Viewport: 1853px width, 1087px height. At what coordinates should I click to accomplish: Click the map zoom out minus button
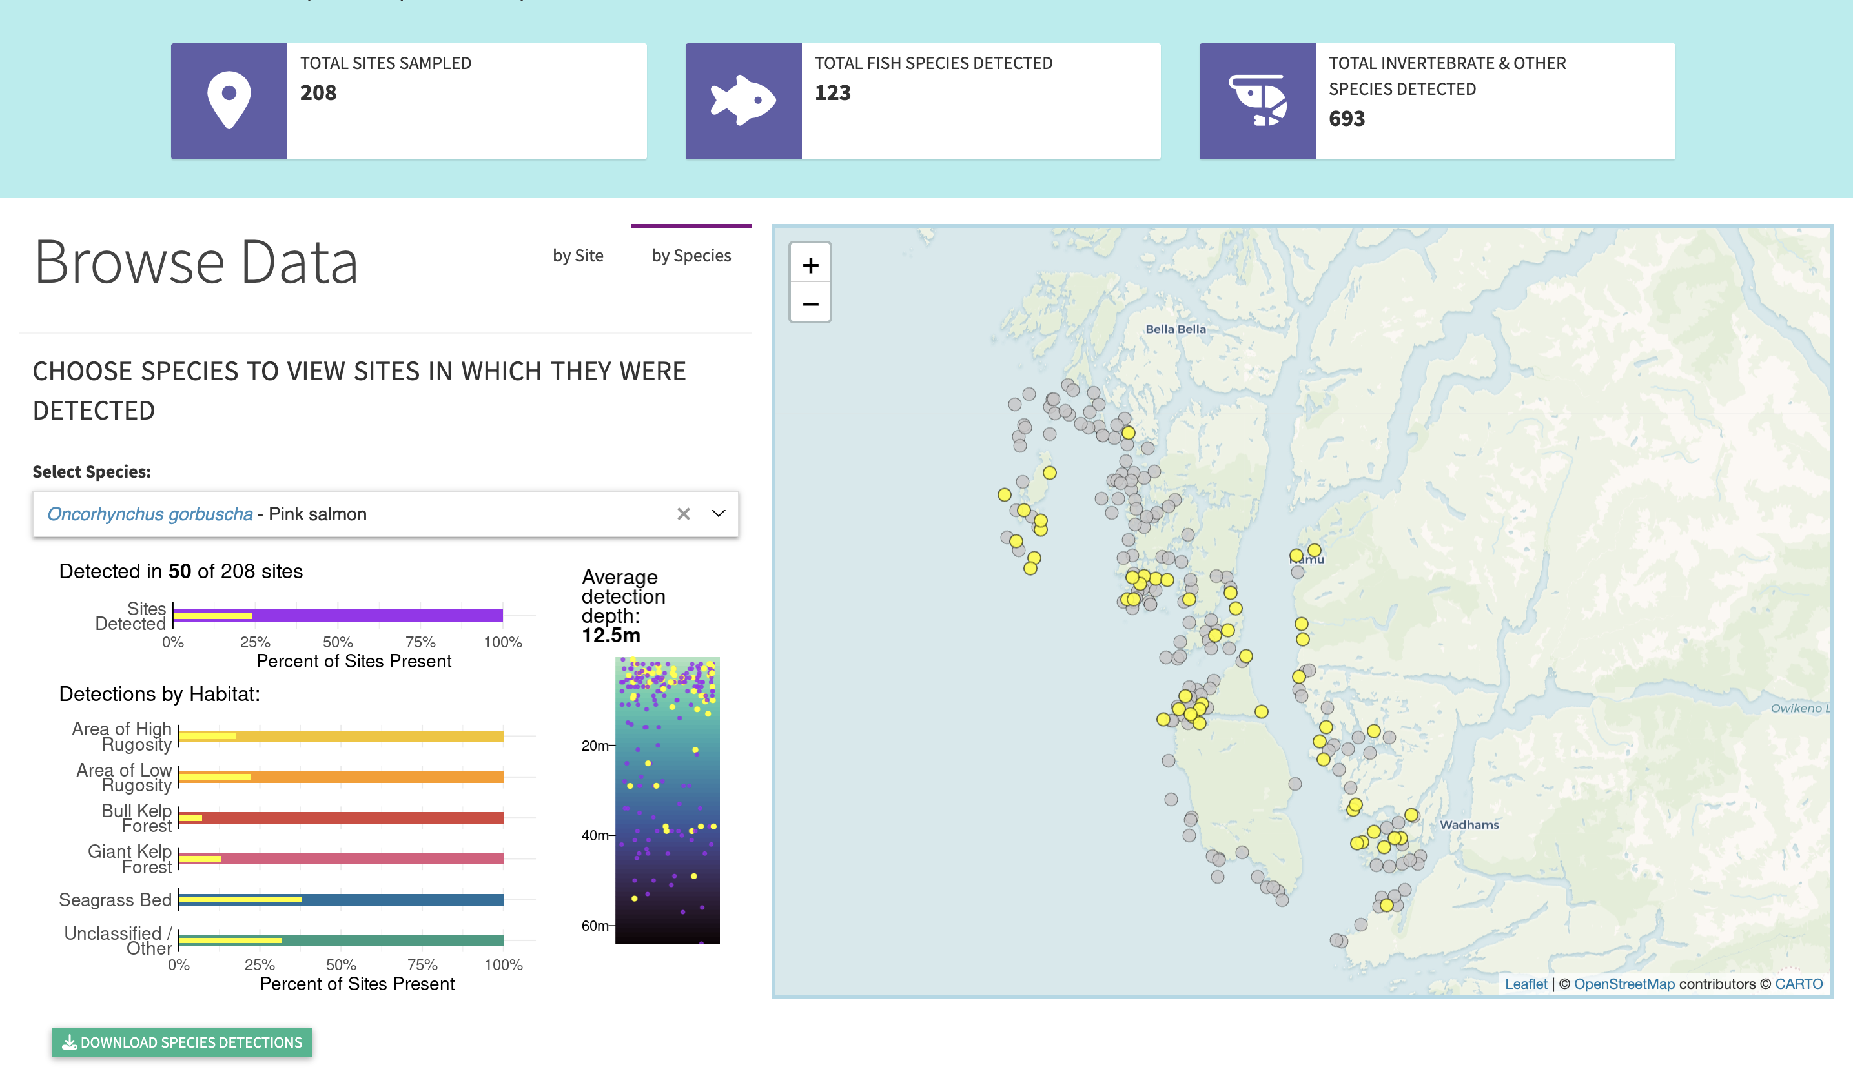[x=810, y=303]
